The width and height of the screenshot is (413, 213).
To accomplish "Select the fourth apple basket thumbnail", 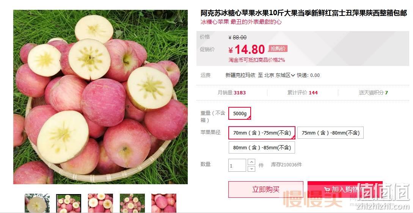I will point(132,203).
